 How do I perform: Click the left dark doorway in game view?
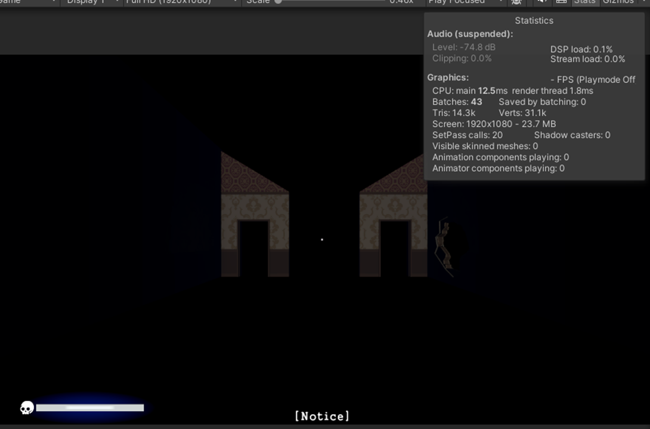[x=253, y=249]
